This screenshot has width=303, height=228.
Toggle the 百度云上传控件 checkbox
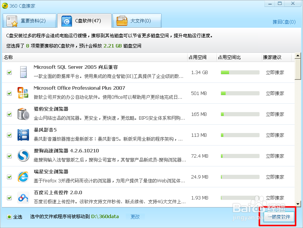9,198
